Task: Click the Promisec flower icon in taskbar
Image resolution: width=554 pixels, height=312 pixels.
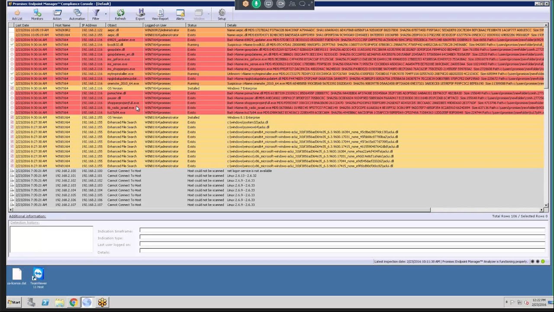Action: pos(102,302)
